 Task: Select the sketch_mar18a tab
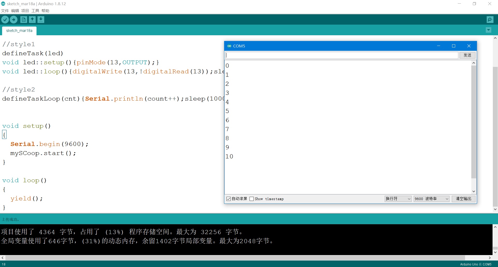pyautogui.click(x=19, y=31)
